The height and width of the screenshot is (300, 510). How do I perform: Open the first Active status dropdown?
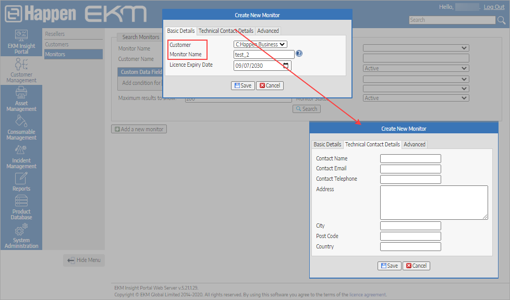pos(416,68)
